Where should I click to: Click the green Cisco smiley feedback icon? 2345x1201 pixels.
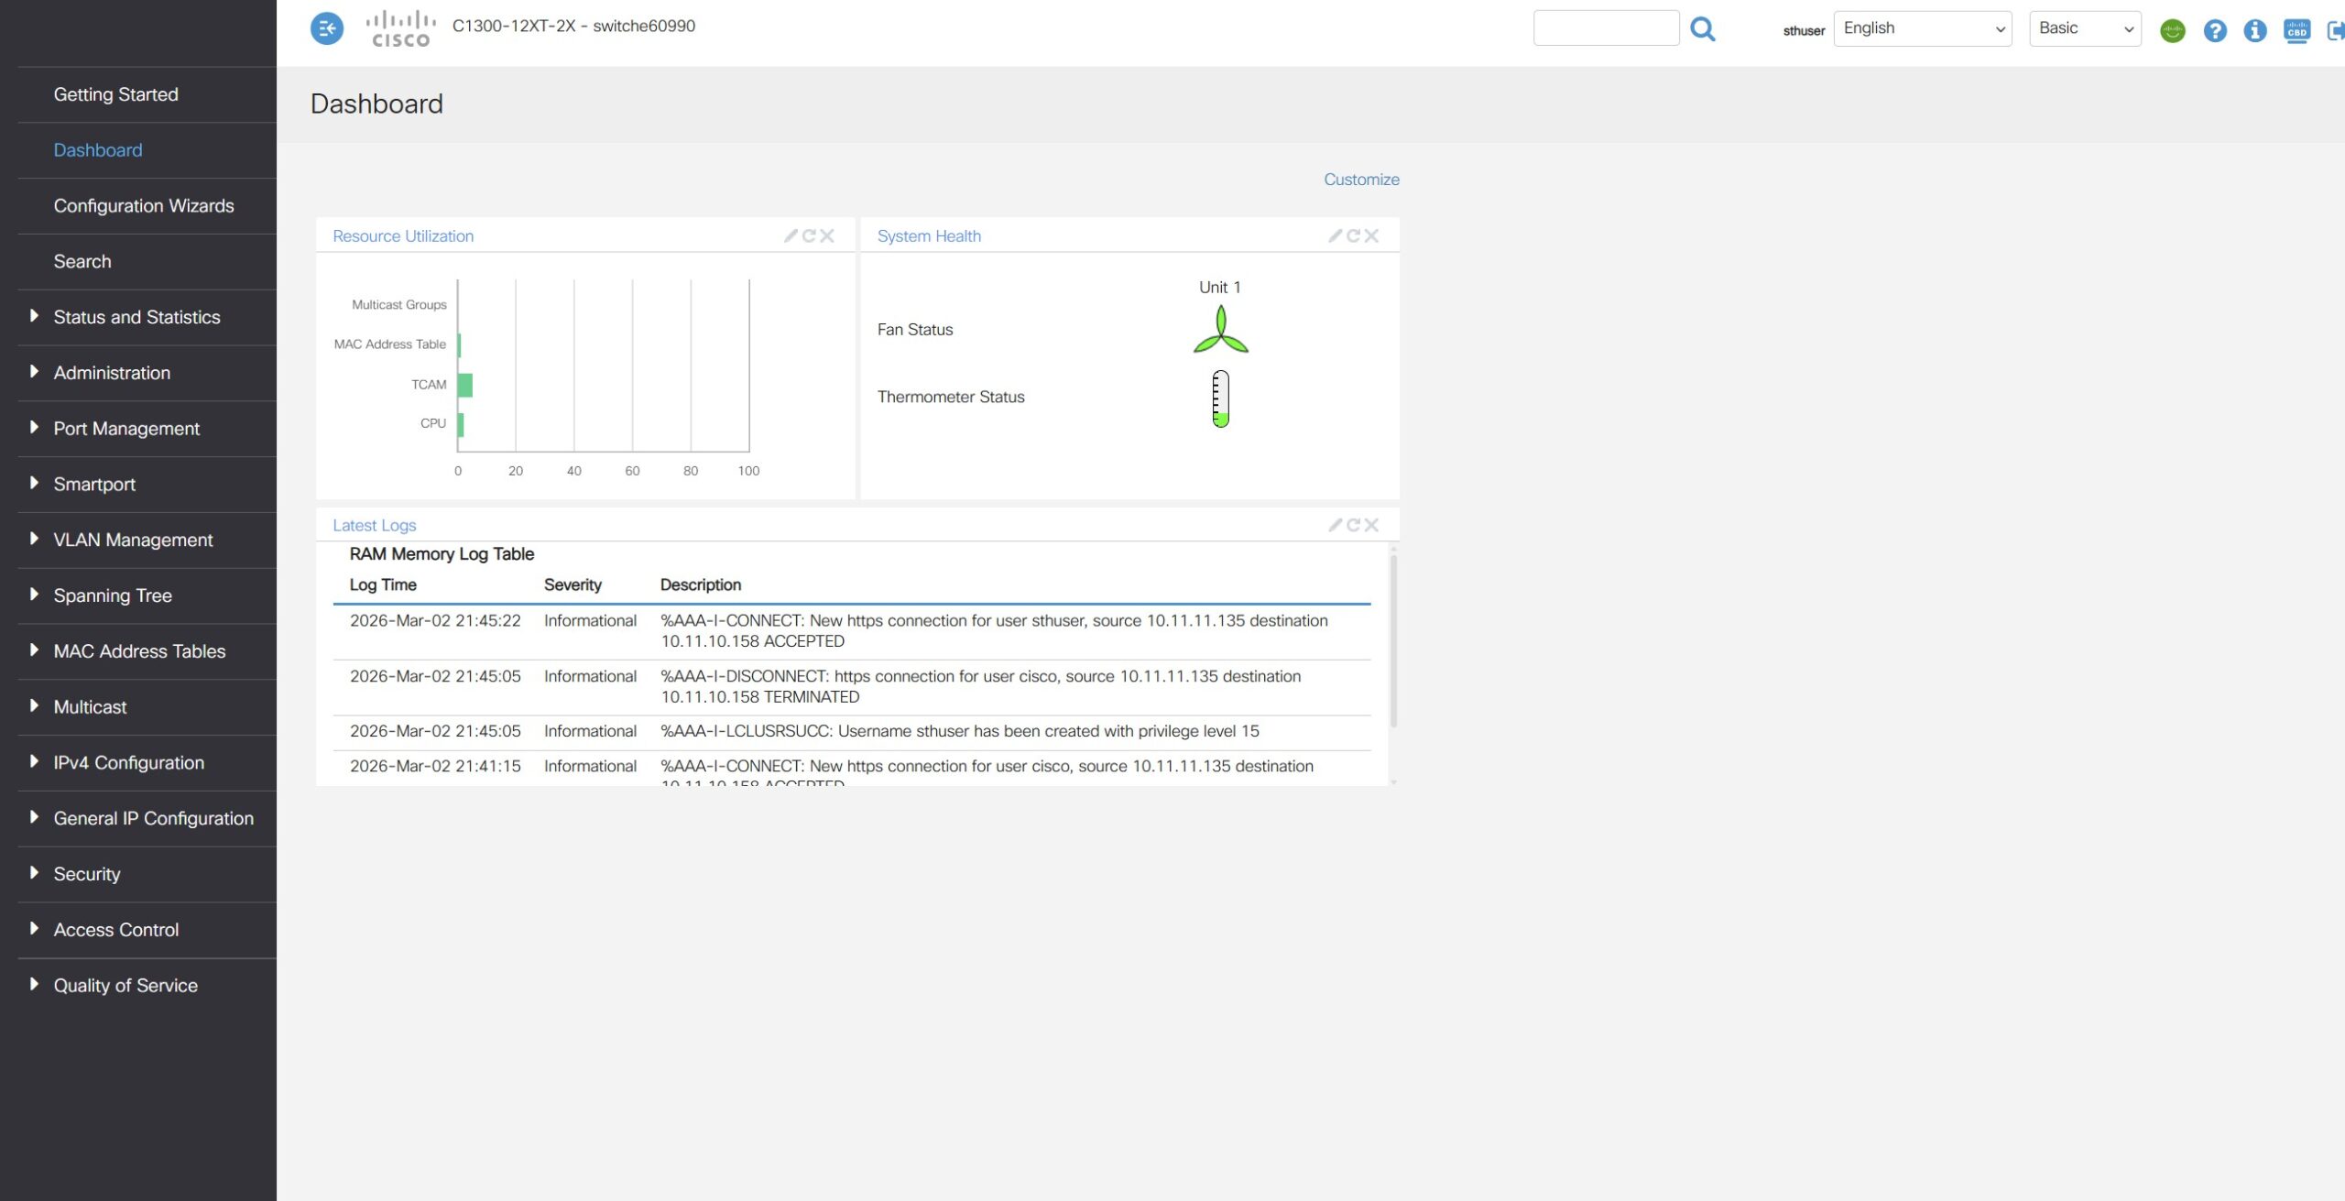click(x=2172, y=31)
